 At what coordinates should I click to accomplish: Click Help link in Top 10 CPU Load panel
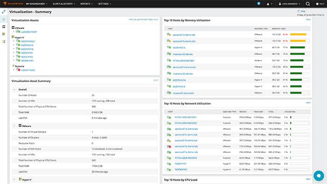[308, 179]
